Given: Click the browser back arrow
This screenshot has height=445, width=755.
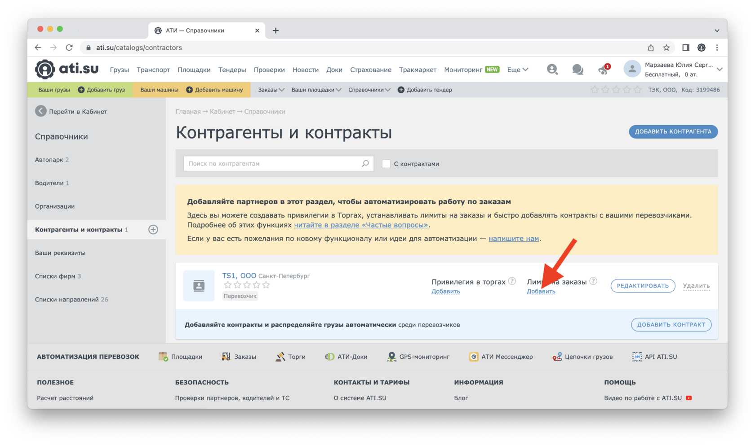Looking at the screenshot, I should 38,48.
